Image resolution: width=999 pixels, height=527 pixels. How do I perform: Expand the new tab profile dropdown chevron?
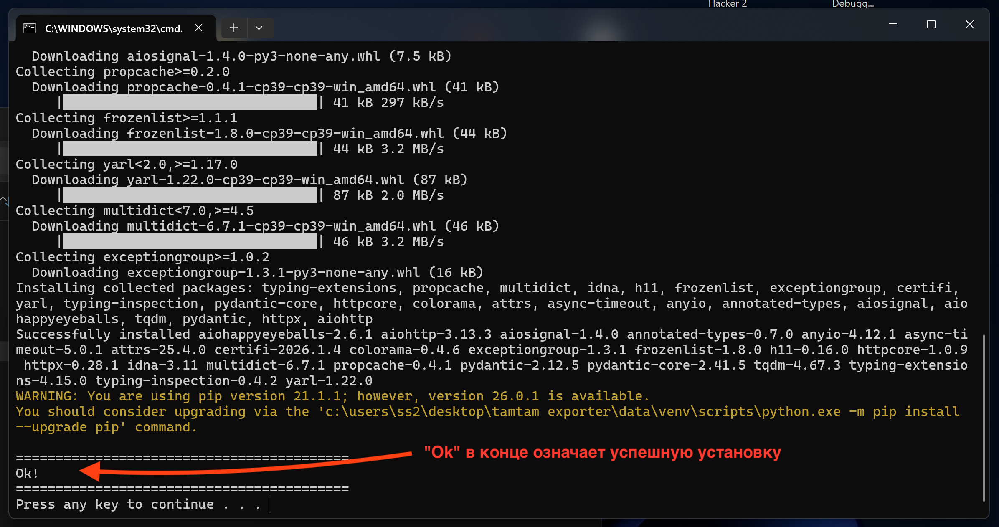click(259, 28)
